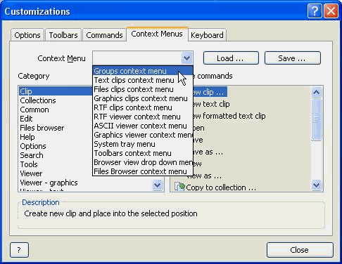The height and width of the screenshot is (264, 342).
Task: Click the title bar help question mark
Action: click(315, 11)
